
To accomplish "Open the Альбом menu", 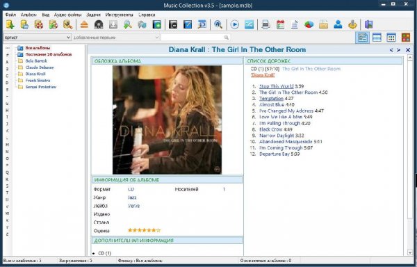I will (x=28, y=15).
